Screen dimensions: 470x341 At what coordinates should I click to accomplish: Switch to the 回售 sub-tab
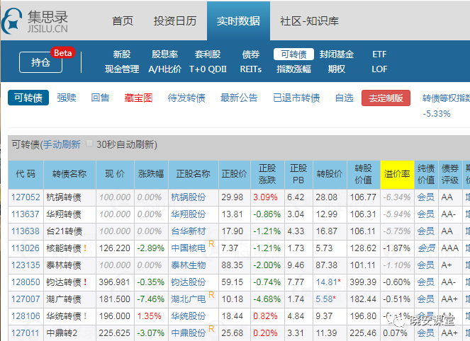[101, 98]
